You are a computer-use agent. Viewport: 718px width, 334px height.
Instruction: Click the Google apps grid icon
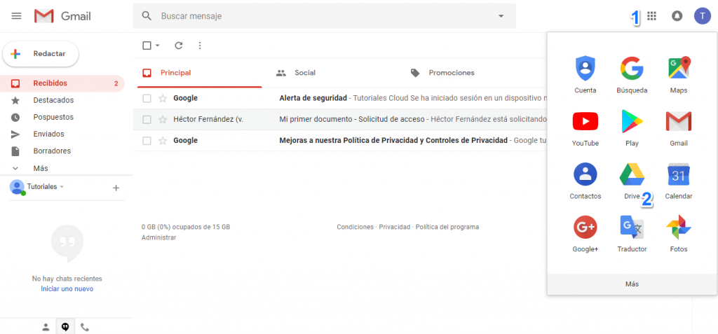[652, 16]
